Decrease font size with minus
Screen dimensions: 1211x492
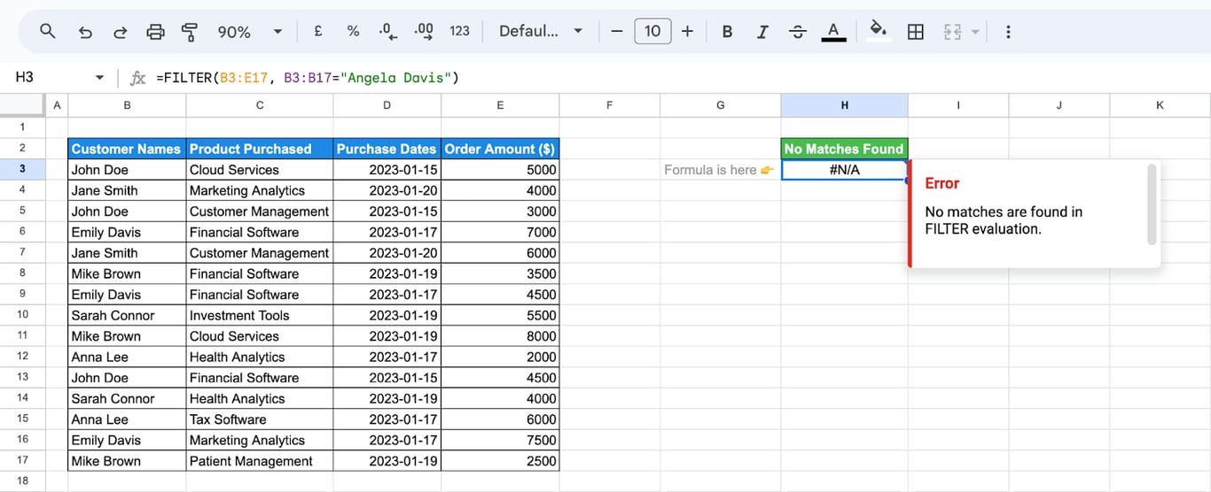click(x=617, y=31)
